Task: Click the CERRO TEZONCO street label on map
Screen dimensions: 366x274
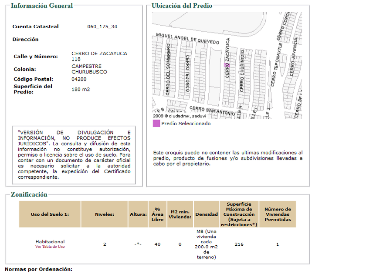Action: (x=187, y=74)
